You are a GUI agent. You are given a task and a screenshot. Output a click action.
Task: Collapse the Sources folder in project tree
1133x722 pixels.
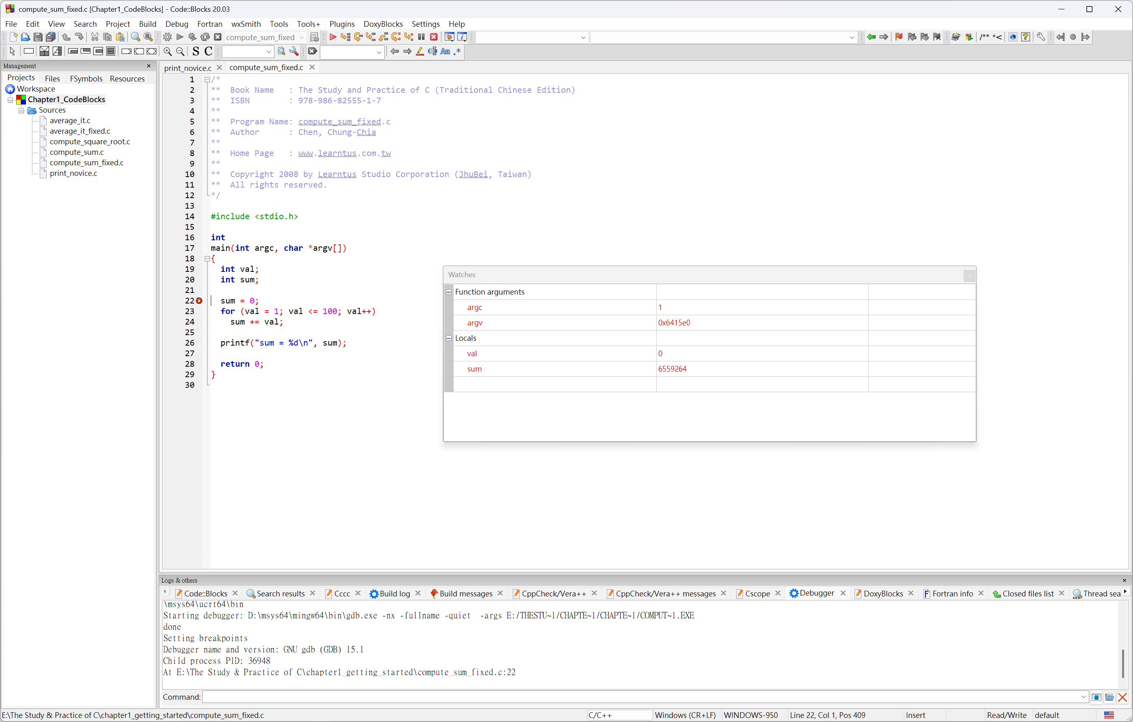(21, 111)
